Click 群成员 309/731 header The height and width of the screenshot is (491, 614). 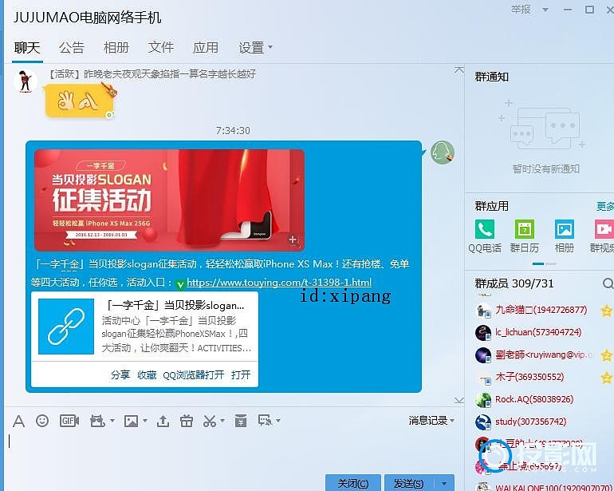pos(514,283)
